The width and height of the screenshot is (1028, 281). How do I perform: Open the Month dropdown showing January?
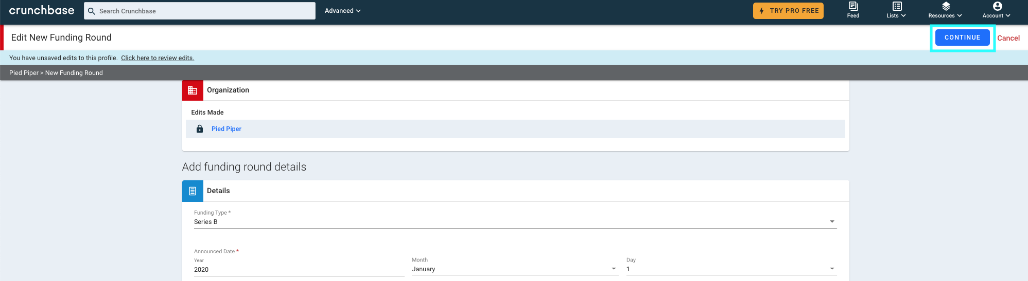tap(515, 269)
